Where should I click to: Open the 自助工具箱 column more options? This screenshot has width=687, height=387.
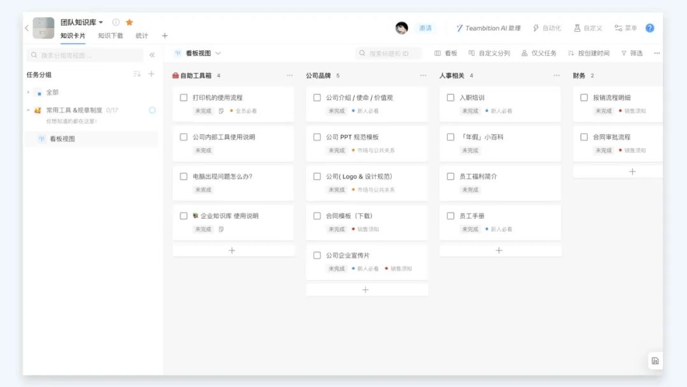(x=289, y=76)
